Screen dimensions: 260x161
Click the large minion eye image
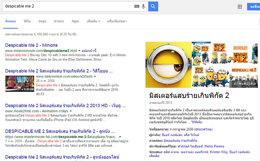pos(168,65)
